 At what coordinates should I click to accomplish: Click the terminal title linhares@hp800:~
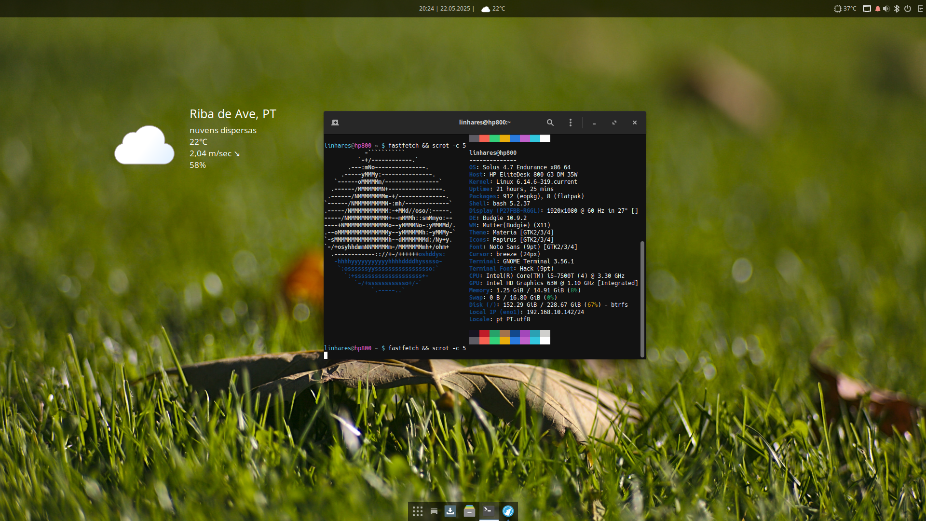tap(485, 123)
